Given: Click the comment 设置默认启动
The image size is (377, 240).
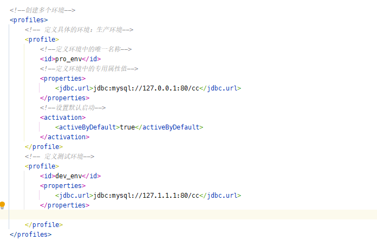Looking at the screenshot, I should point(73,108).
